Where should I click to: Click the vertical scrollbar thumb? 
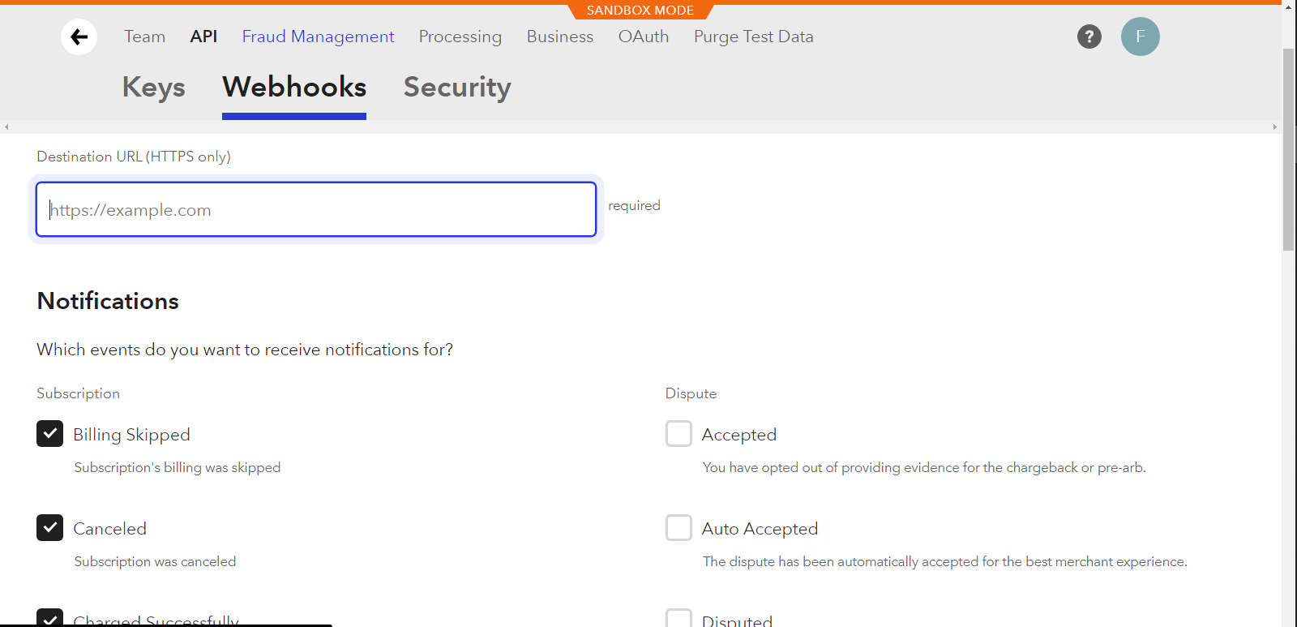click(1289, 150)
